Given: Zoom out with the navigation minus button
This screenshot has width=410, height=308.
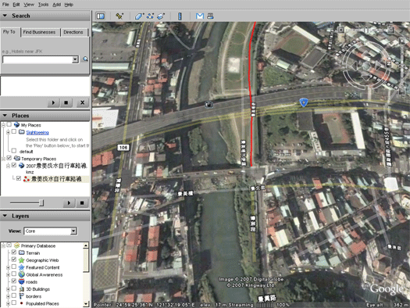Looking at the screenshot, I should coord(402,91).
